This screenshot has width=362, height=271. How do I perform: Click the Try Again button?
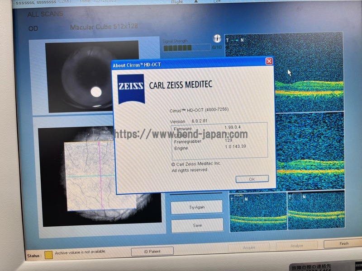click(196, 207)
